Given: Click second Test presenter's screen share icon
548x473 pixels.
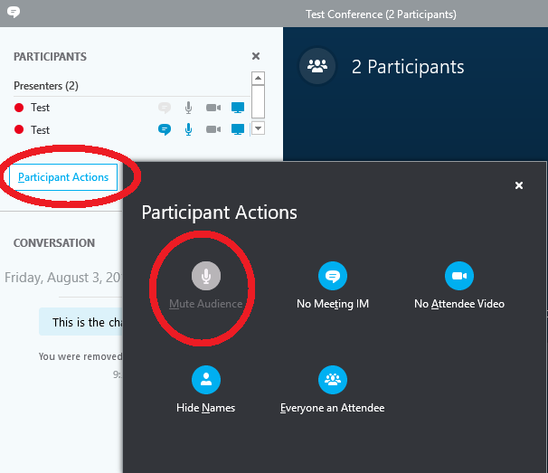Looking at the screenshot, I should [x=238, y=129].
